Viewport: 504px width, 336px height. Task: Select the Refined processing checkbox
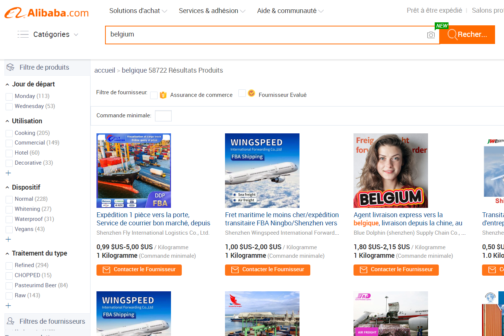(9, 266)
